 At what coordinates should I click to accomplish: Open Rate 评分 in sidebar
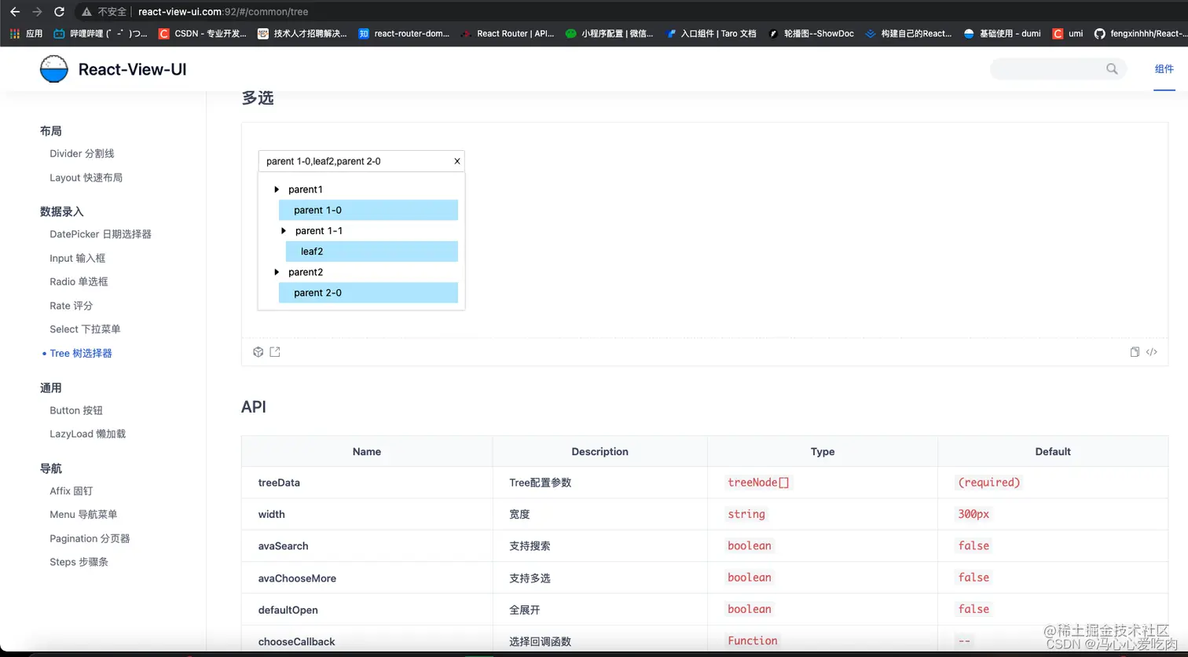coord(71,305)
